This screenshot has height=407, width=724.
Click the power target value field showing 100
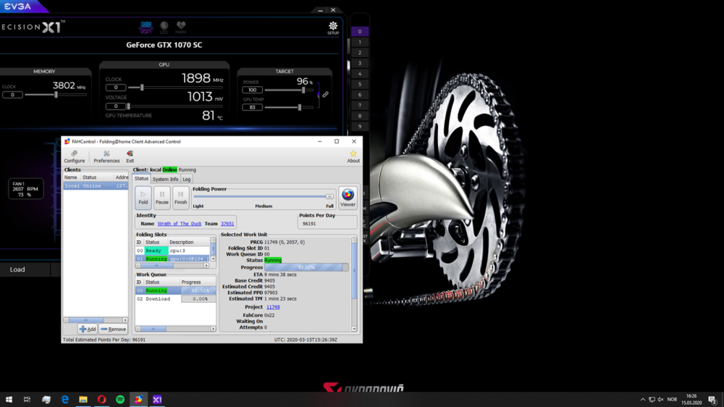(x=252, y=90)
